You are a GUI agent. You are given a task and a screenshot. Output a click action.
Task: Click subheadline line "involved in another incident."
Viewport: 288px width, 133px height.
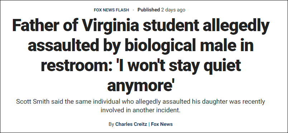click(x=141, y=110)
